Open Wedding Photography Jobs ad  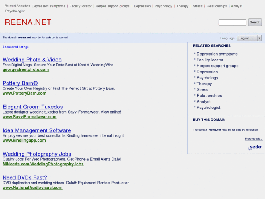[x=37, y=154]
